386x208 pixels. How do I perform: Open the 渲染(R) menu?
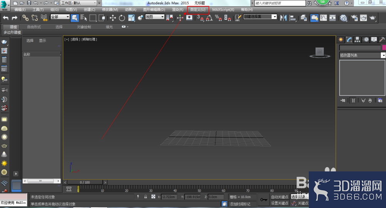[x=178, y=10]
